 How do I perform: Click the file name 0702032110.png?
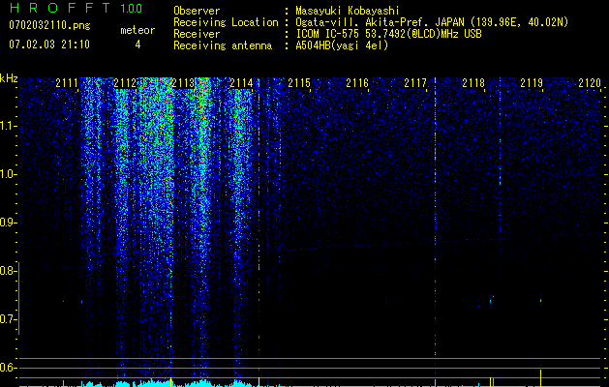(49, 25)
